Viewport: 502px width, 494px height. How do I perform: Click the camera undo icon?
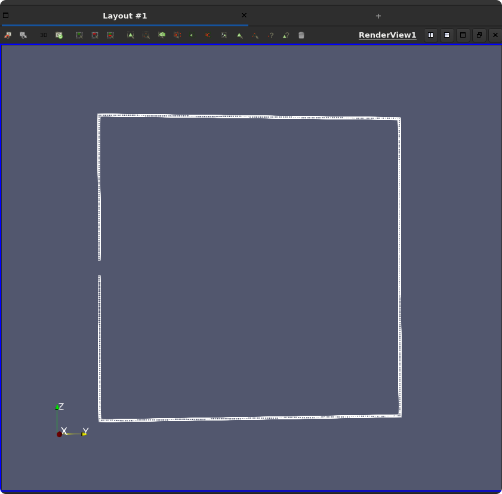click(x=8, y=35)
